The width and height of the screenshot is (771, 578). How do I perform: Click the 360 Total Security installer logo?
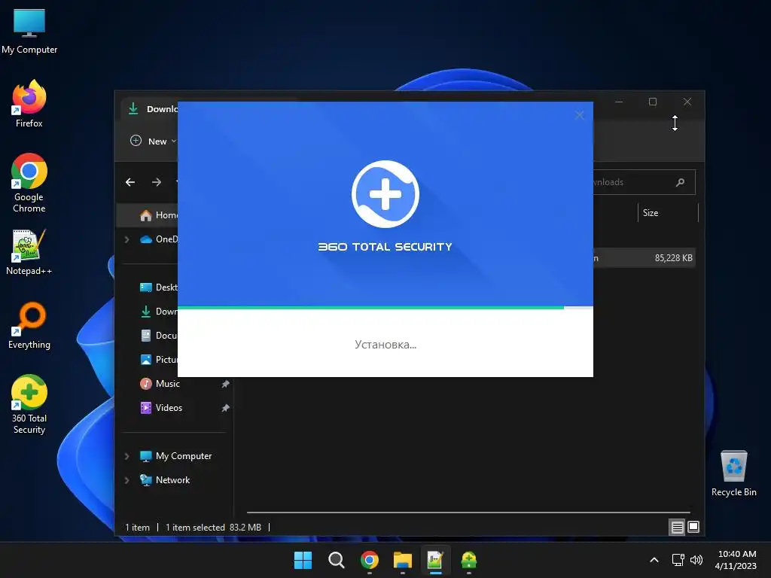tap(385, 194)
